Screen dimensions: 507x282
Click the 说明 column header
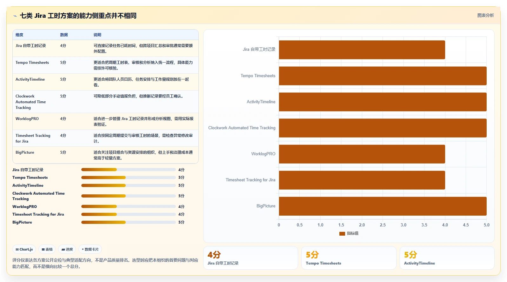click(x=97, y=35)
